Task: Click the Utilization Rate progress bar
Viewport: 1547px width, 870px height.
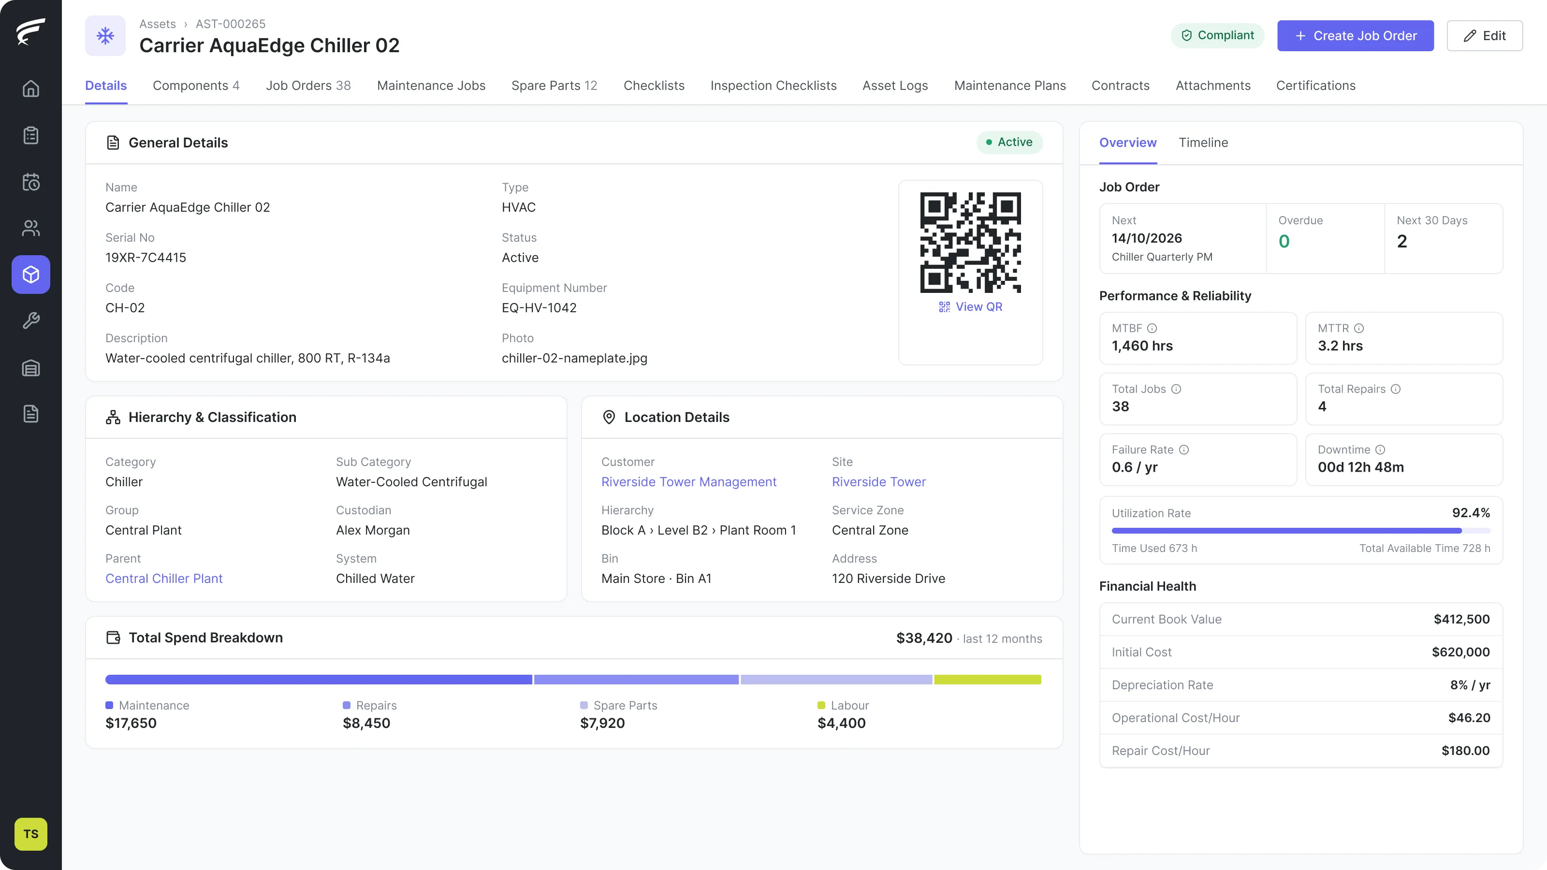Action: click(1301, 531)
